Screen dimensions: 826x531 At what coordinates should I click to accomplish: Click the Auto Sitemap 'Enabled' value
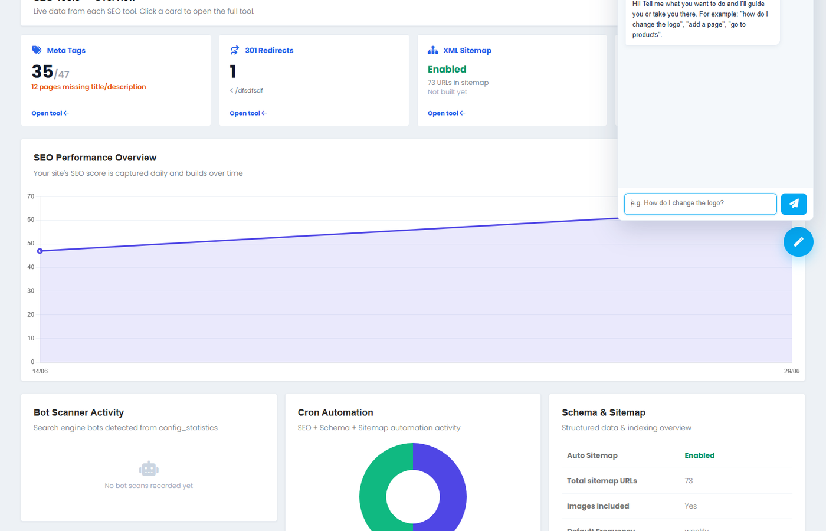[x=700, y=455]
